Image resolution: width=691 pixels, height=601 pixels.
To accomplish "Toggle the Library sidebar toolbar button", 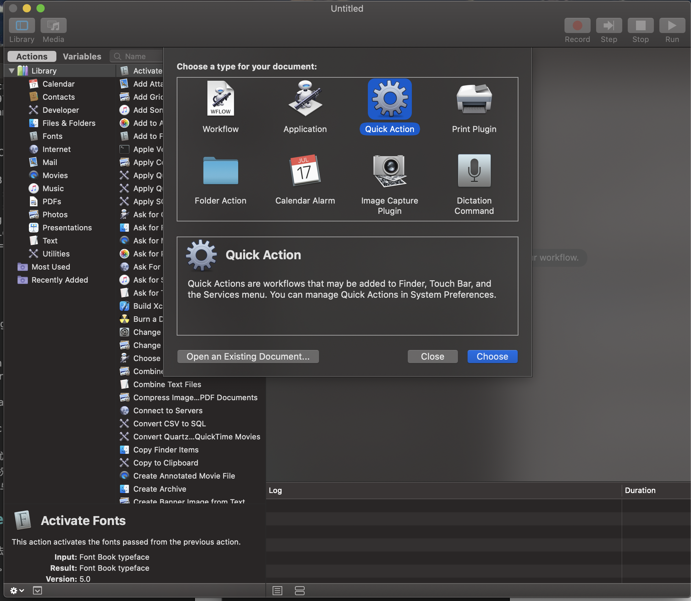I will (22, 25).
